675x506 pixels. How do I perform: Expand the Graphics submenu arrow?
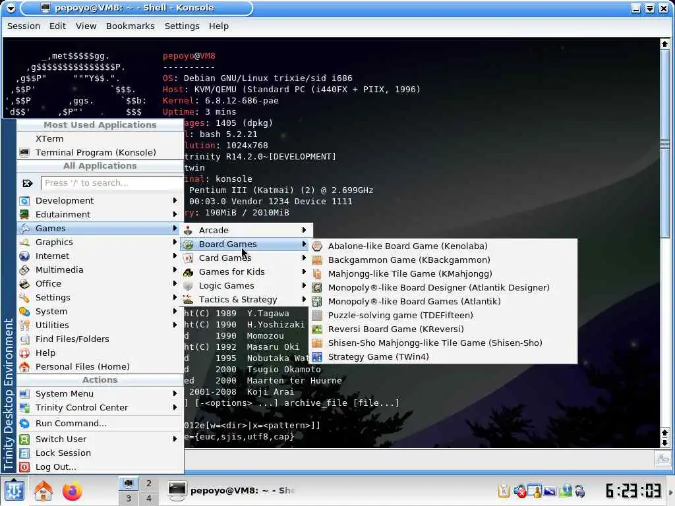(x=175, y=242)
